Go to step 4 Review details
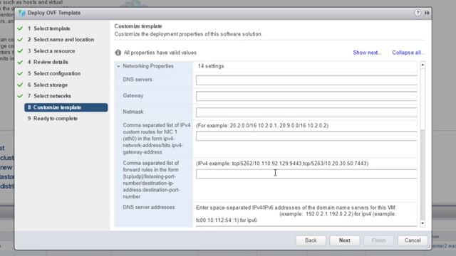The height and width of the screenshot is (256, 456). tap(48, 62)
